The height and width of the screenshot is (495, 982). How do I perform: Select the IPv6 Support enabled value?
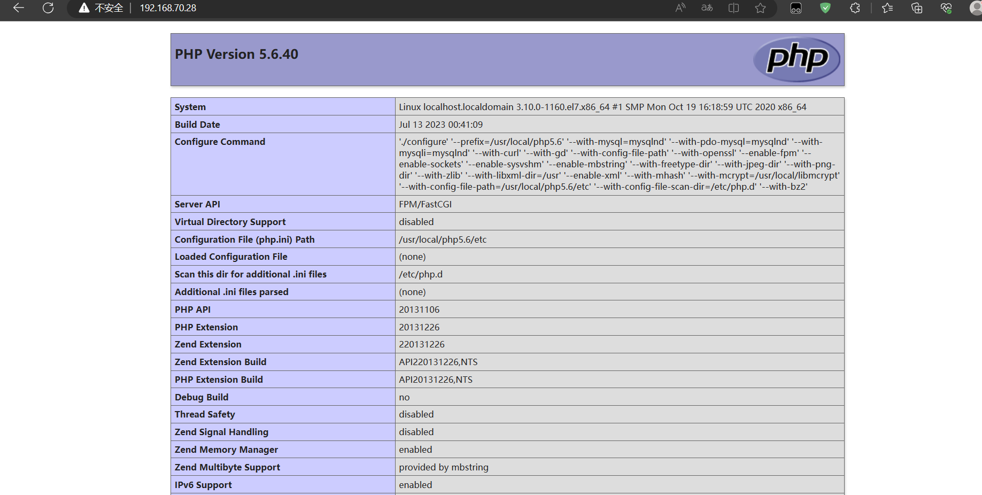click(415, 485)
